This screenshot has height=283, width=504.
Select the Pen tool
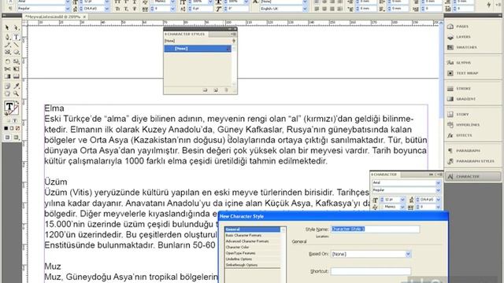pyautogui.click(x=7, y=37)
